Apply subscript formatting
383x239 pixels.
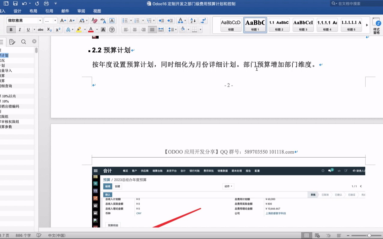pyautogui.click(x=49, y=30)
